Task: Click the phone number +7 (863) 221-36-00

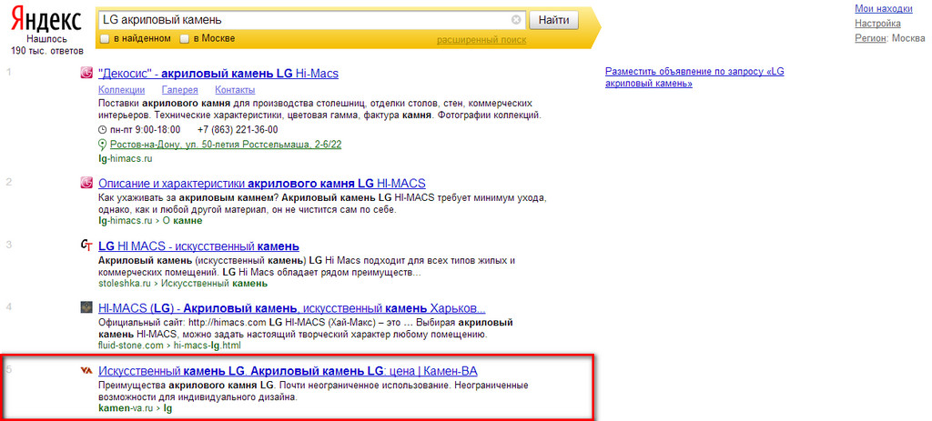Action: tap(238, 130)
